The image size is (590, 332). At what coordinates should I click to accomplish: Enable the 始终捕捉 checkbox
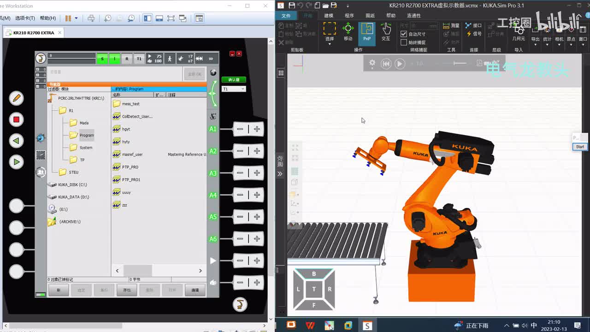(x=404, y=42)
